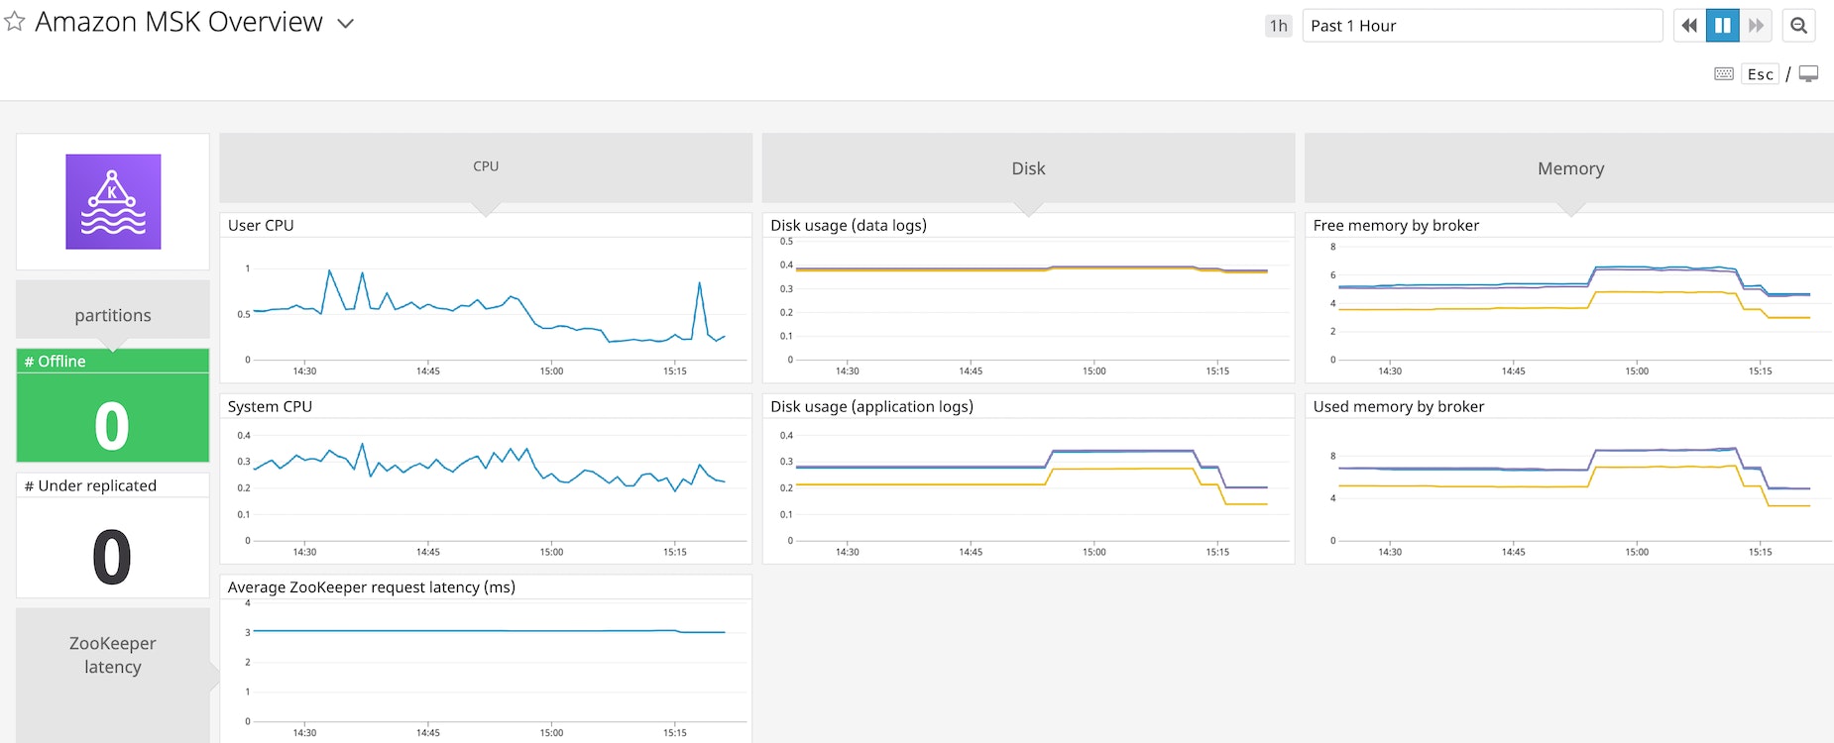Click the magnifier zoom-out time icon
Viewport: 1834px width, 743px height.
1798,26
